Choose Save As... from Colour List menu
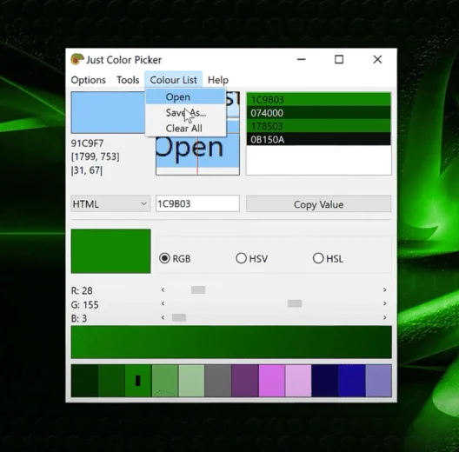 (x=185, y=113)
